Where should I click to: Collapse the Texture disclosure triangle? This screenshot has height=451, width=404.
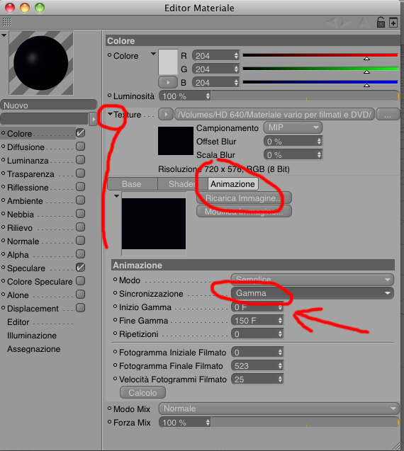pyautogui.click(x=110, y=114)
